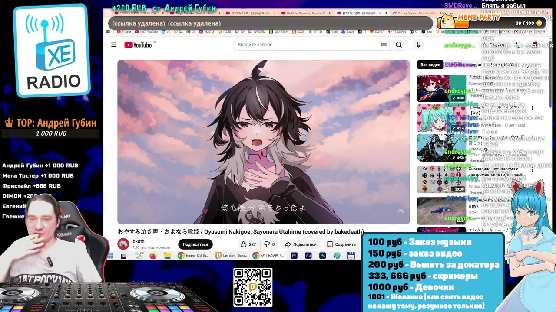Screen dimensions: 556x312
Task: Launch Adobe Audition from taskbar
Action: (x=308, y=256)
